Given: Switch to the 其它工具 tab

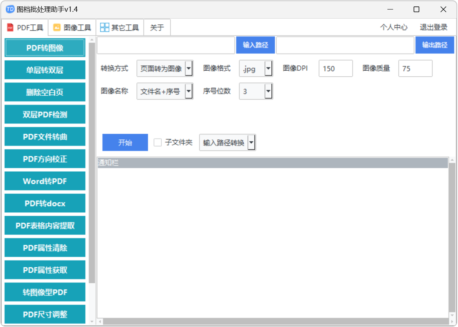Looking at the screenshot, I should point(120,28).
